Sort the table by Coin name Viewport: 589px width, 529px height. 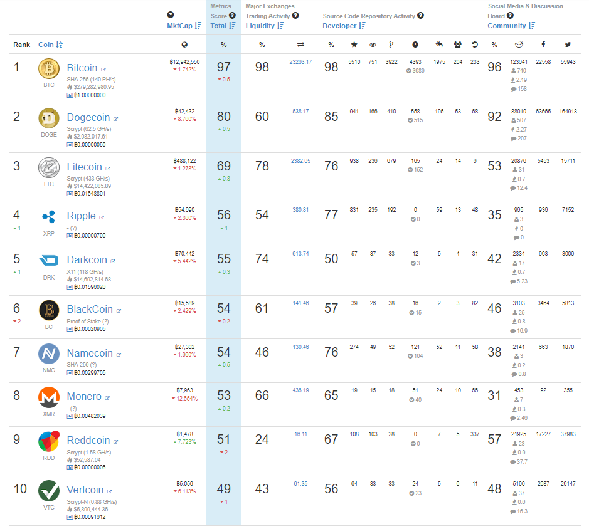click(x=50, y=45)
